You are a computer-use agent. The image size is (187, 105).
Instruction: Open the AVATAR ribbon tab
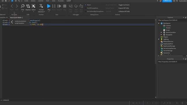(x=41, y=1)
